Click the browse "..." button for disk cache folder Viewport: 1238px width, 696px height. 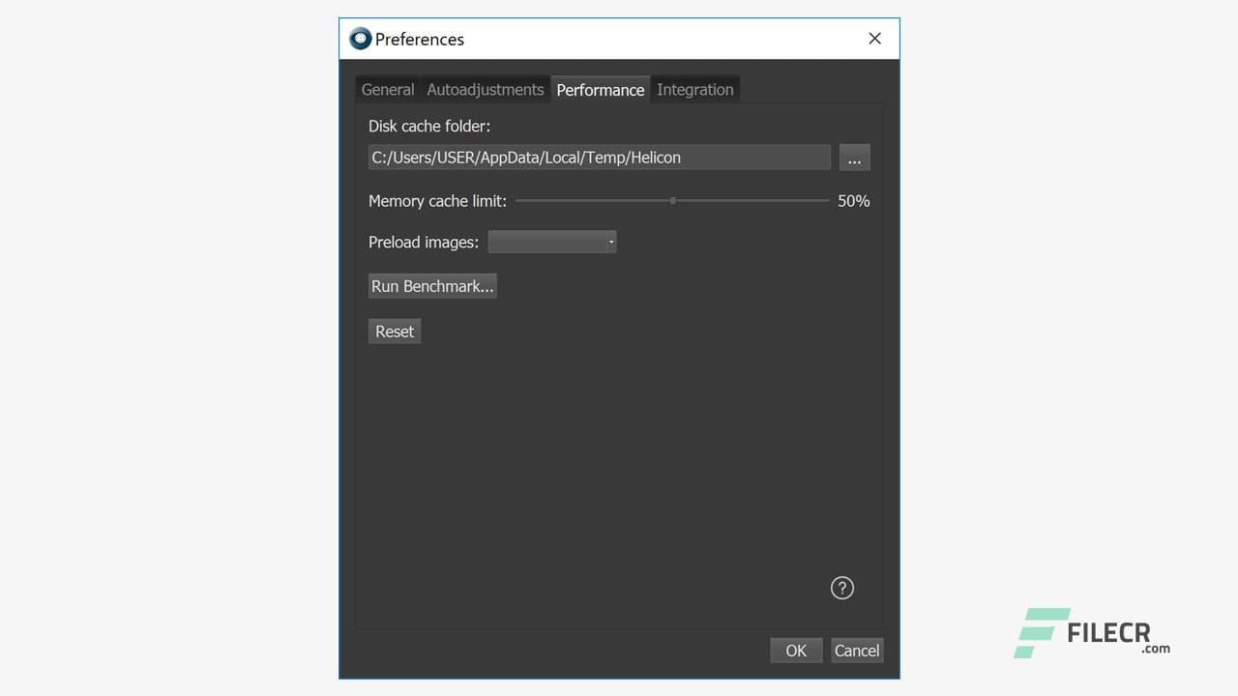point(854,157)
